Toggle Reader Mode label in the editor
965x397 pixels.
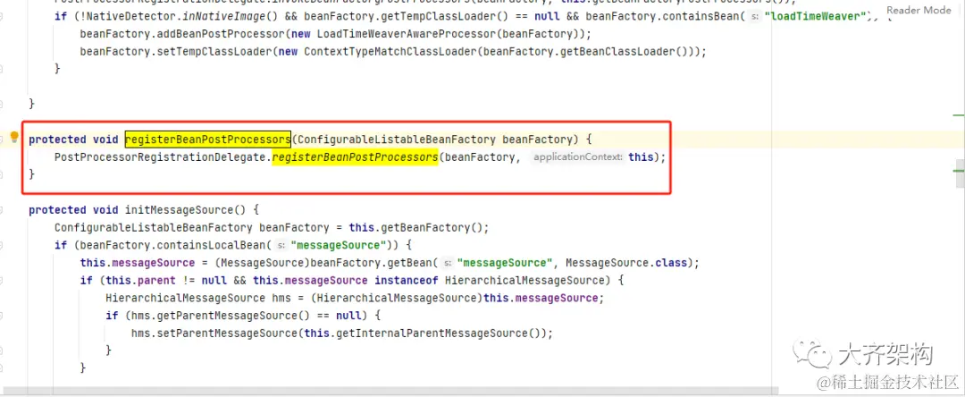point(919,10)
